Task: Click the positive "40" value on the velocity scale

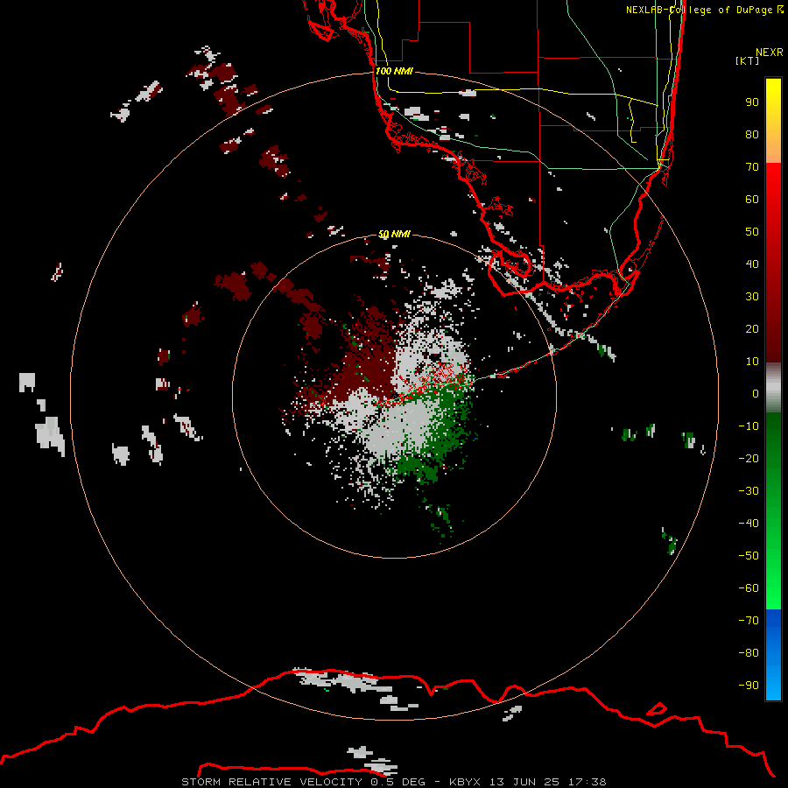Action: 752,264
